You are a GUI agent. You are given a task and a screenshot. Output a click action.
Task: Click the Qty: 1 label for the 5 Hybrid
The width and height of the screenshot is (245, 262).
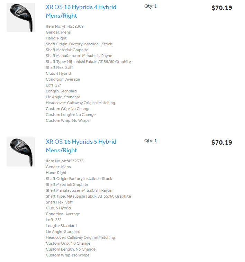tap(151, 141)
